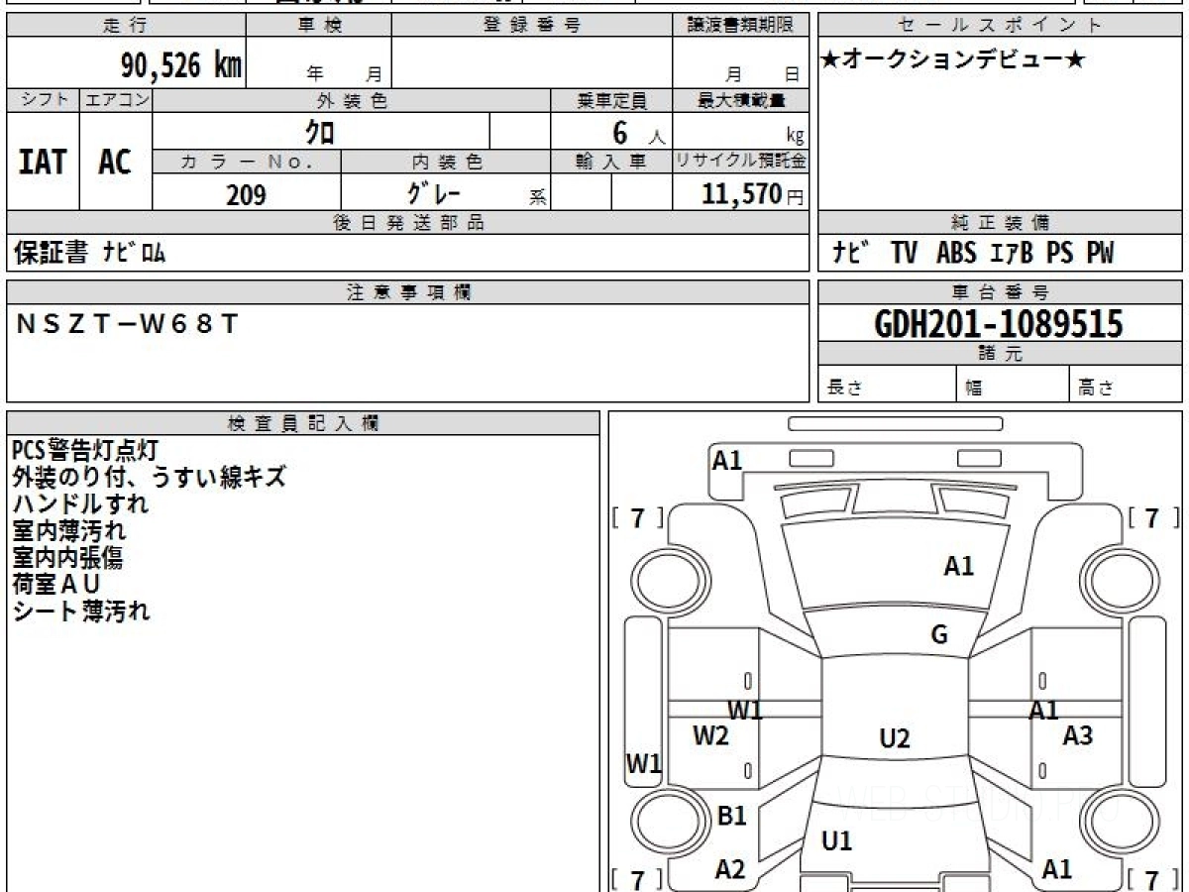Select the A3 damage mark
Viewport: 1189px width, 892px height.
(x=1078, y=735)
